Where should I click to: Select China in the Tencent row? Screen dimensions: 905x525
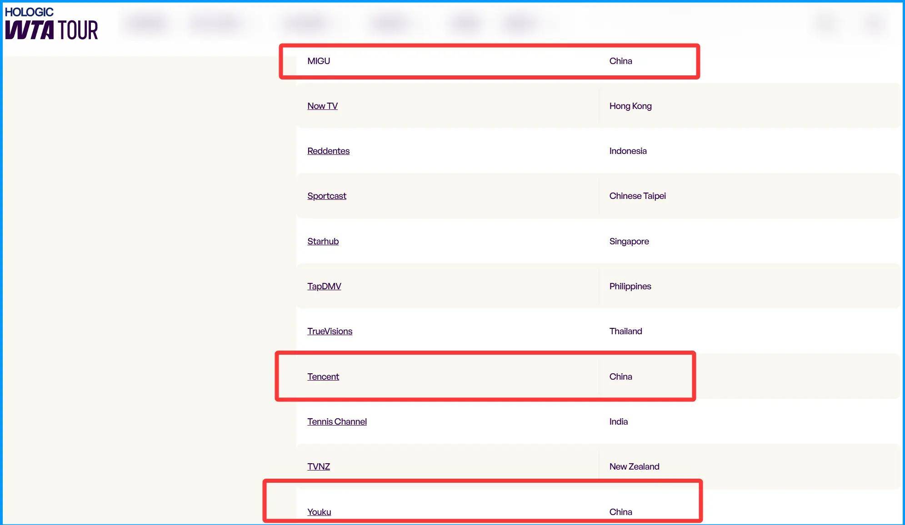[620, 376]
